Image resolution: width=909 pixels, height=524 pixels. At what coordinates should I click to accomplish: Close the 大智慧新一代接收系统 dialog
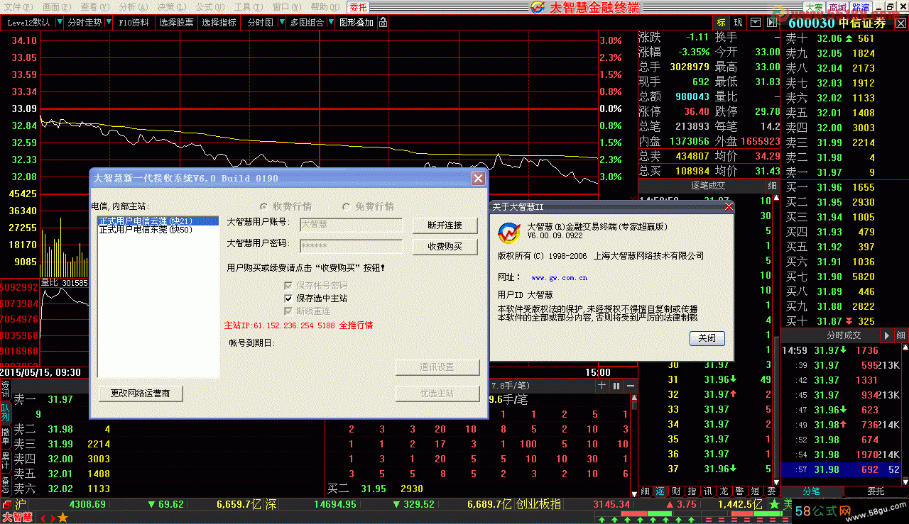[479, 179]
